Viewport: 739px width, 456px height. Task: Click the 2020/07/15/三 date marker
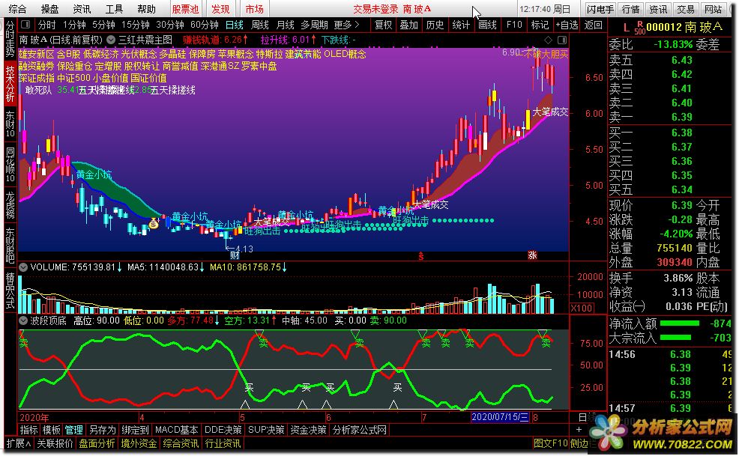pyautogui.click(x=500, y=417)
